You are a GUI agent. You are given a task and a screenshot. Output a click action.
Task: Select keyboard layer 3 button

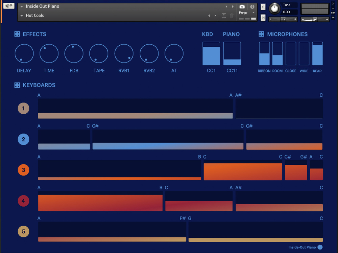pyautogui.click(x=23, y=170)
